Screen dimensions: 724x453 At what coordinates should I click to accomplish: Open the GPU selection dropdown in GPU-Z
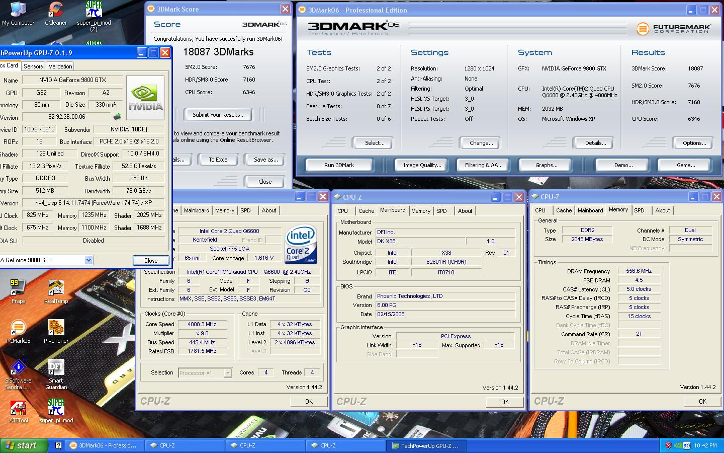[x=88, y=260]
